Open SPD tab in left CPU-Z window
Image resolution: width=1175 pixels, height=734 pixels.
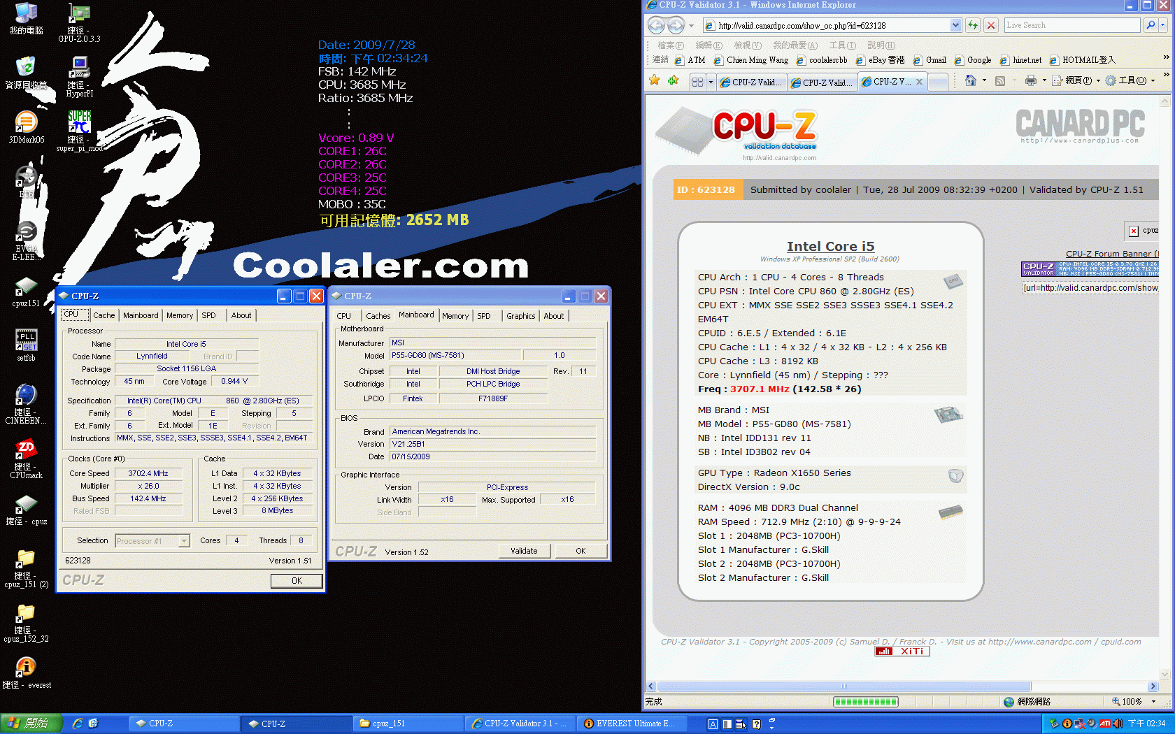pyautogui.click(x=208, y=315)
